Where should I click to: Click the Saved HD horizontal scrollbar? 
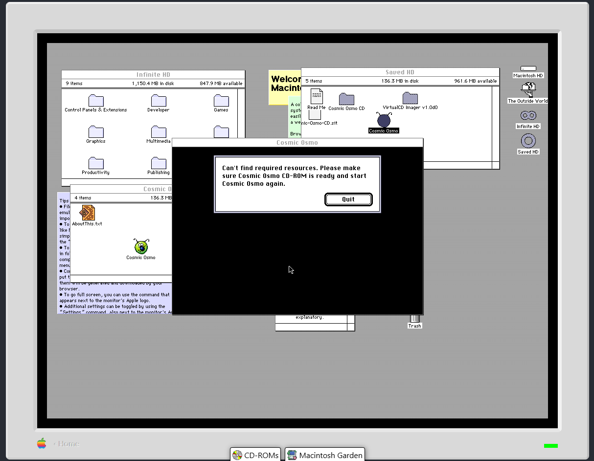point(457,165)
